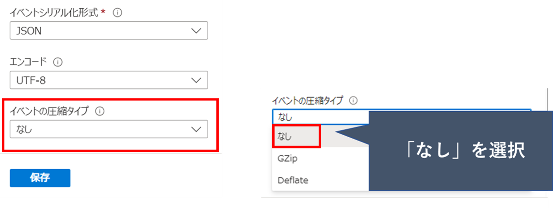Click the chevron arrow of JSON combo box
Viewport: 553px width, 208px height.
click(x=196, y=31)
